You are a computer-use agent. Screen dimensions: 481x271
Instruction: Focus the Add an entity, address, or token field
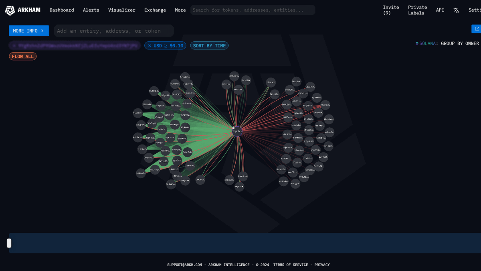click(114, 31)
